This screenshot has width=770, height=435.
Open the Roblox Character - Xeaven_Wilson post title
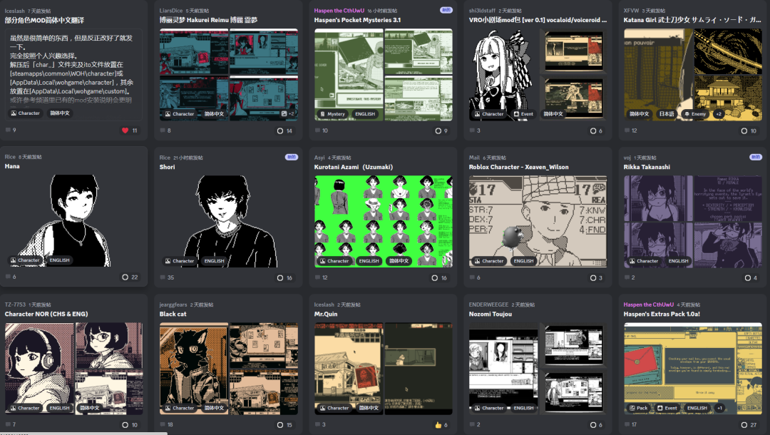(x=518, y=167)
